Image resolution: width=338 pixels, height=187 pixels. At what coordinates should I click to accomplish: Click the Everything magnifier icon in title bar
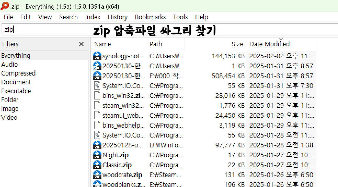5,6
